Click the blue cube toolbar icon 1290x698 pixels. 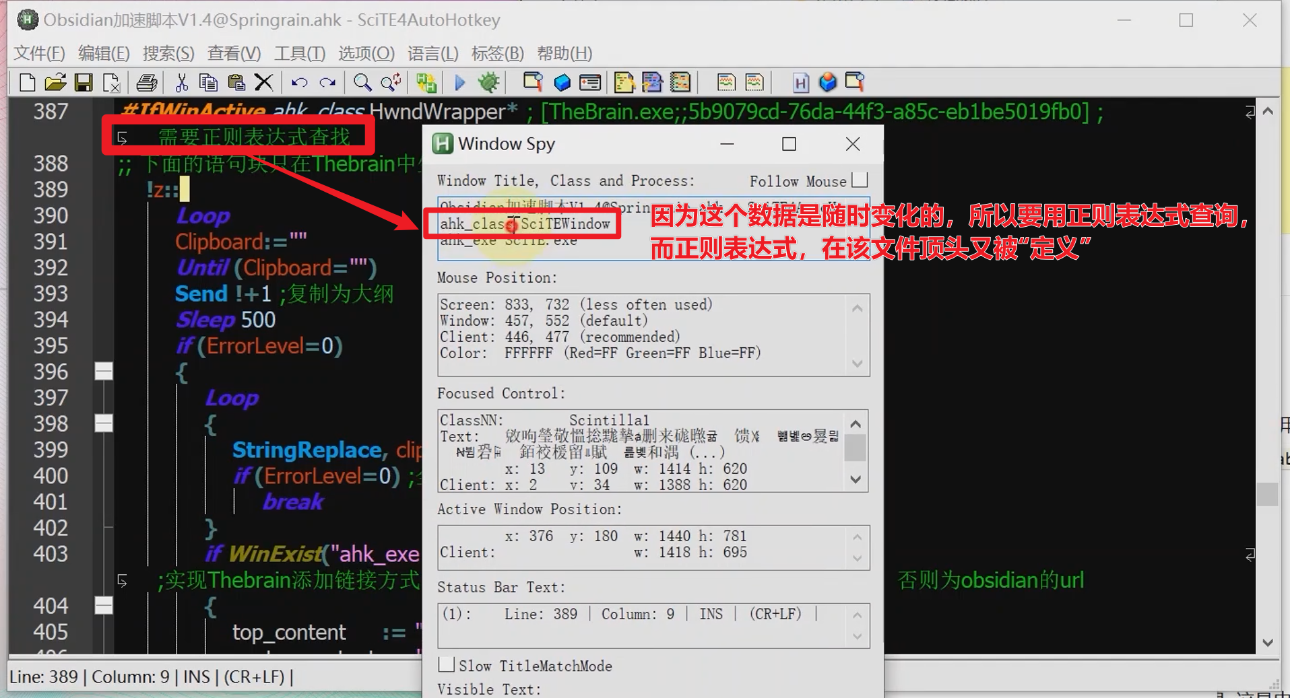point(561,83)
